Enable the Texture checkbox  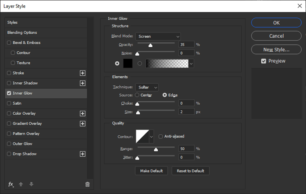13,63
